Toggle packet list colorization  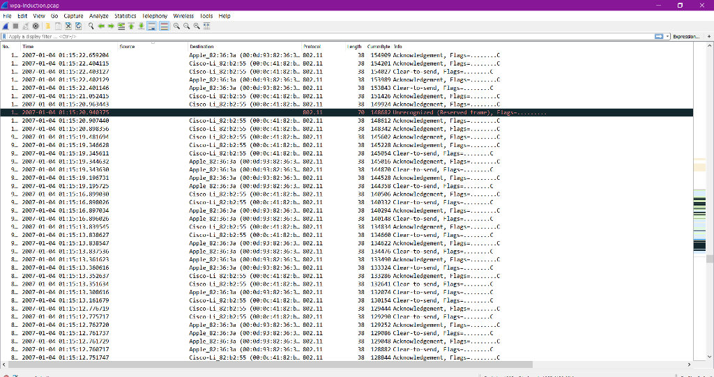pyautogui.click(x=164, y=26)
